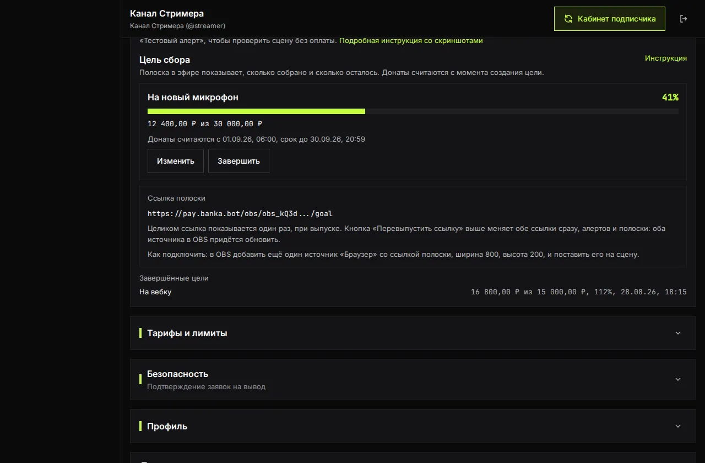Click the Канал Стримера channel title
Image resolution: width=705 pixels, height=463 pixels.
click(167, 13)
